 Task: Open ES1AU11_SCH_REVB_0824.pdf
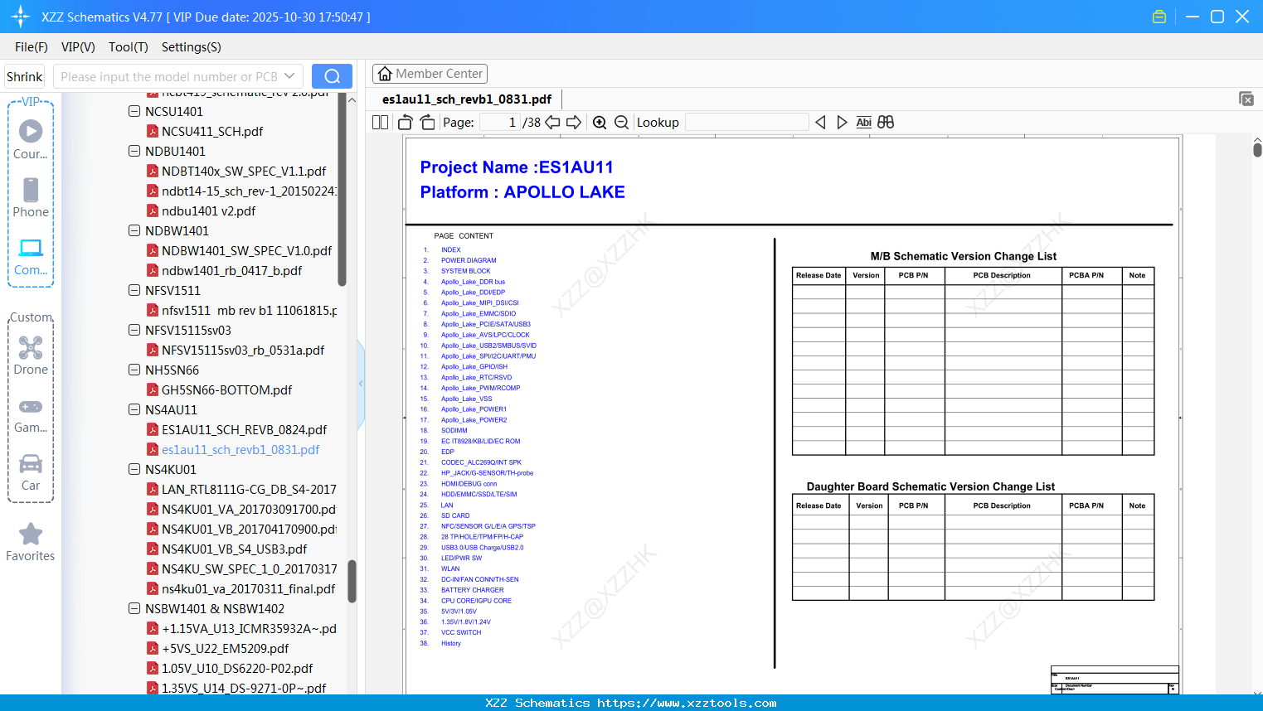[x=244, y=429]
